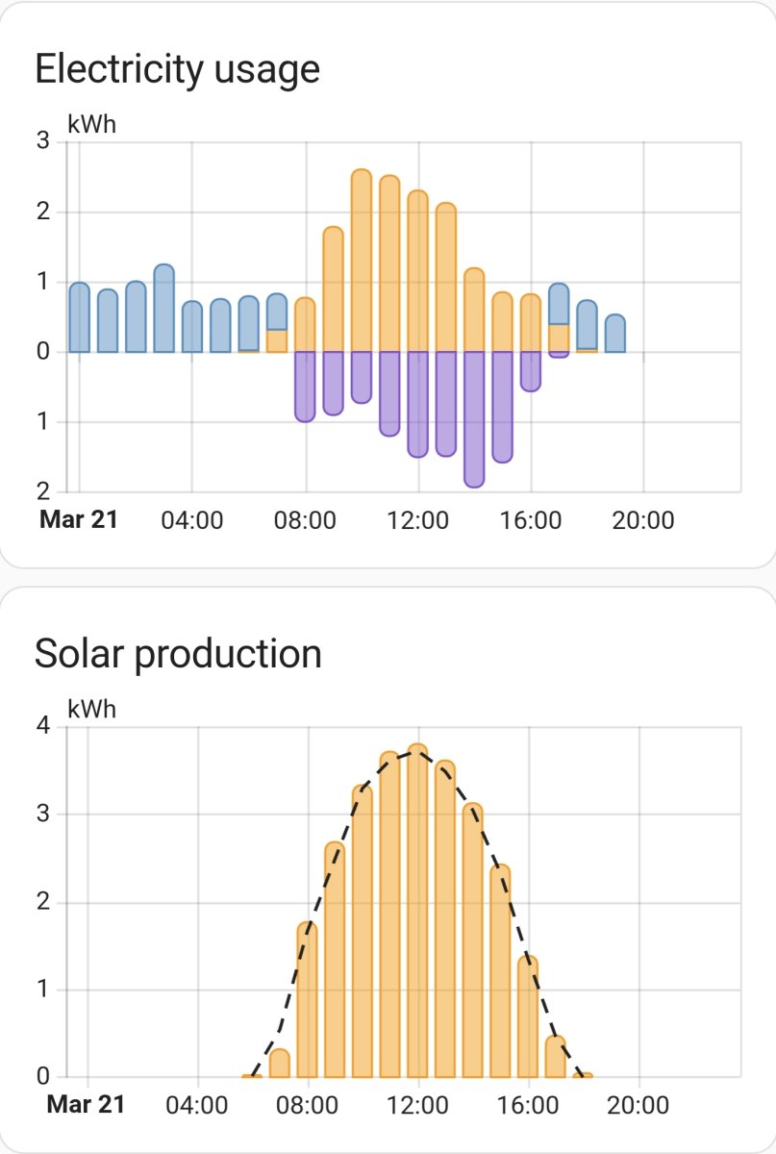Image resolution: width=776 pixels, height=1154 pixels.
Task: Click the 12:00 peak bar in Solar production
Action: click(417, 909)
